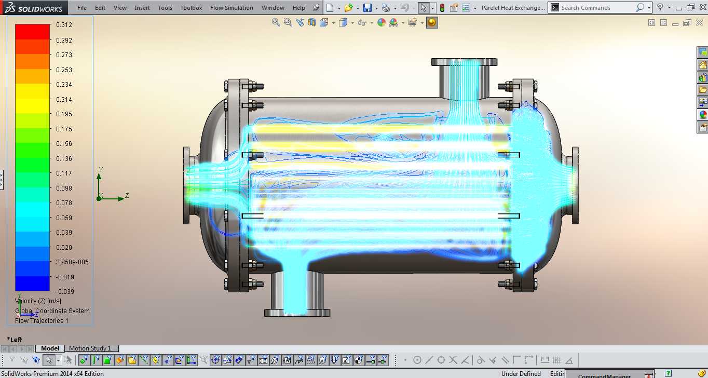
Task: Switch to the Motion Study 1 tab
Action: pos(90,348)
